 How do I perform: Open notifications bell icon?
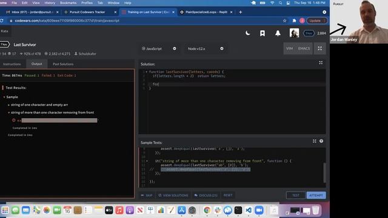(278, 33)
